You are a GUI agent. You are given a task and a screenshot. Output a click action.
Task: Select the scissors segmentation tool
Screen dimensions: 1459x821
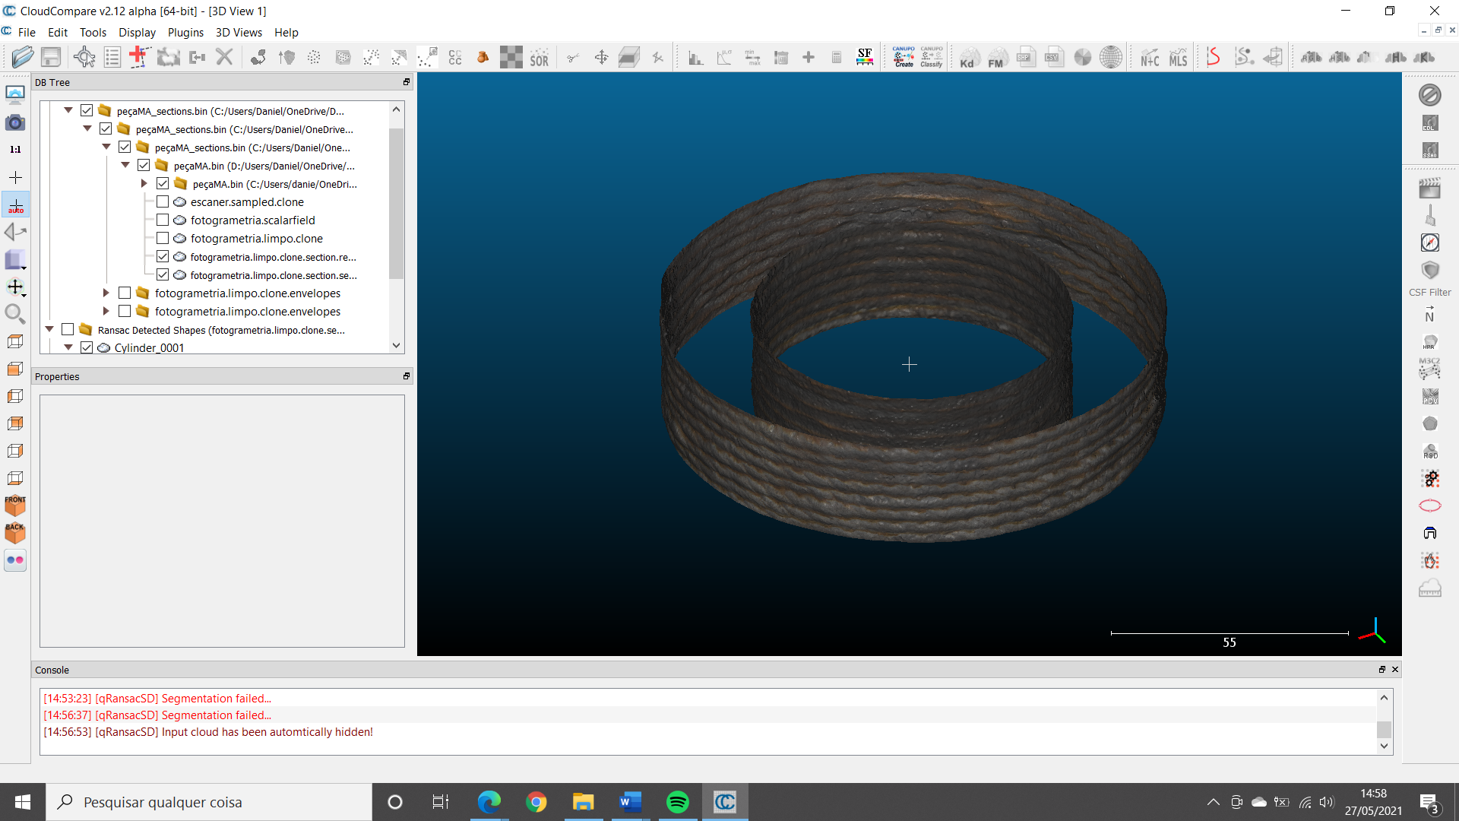[x=574, y=56]
